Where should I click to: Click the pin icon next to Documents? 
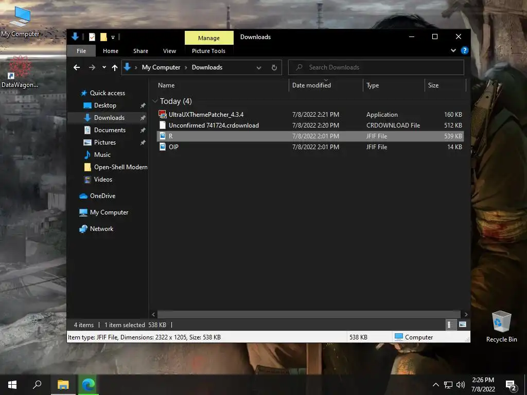(x=143, y=130)
